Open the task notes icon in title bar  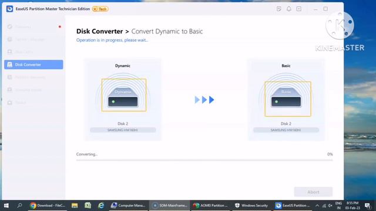[x=279, y=9]
